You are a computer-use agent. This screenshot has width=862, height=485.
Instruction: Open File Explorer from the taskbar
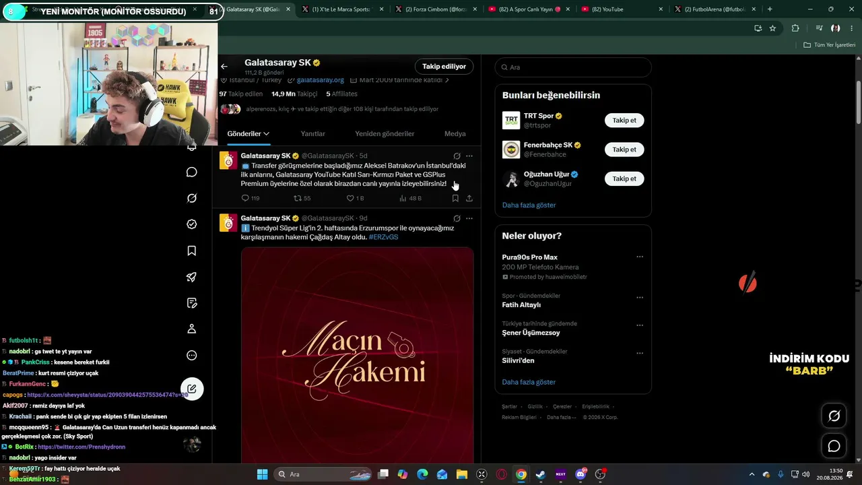461,474
